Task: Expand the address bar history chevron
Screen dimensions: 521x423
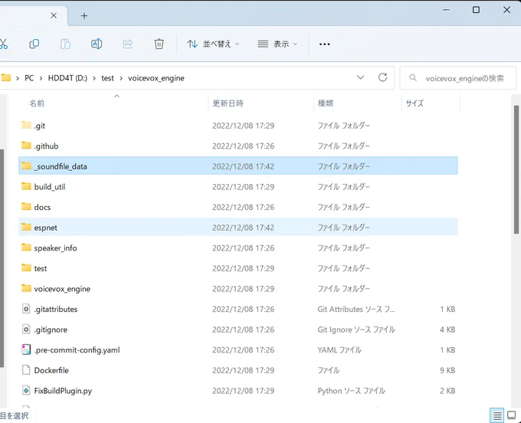Action: click(x=360, y=77)
